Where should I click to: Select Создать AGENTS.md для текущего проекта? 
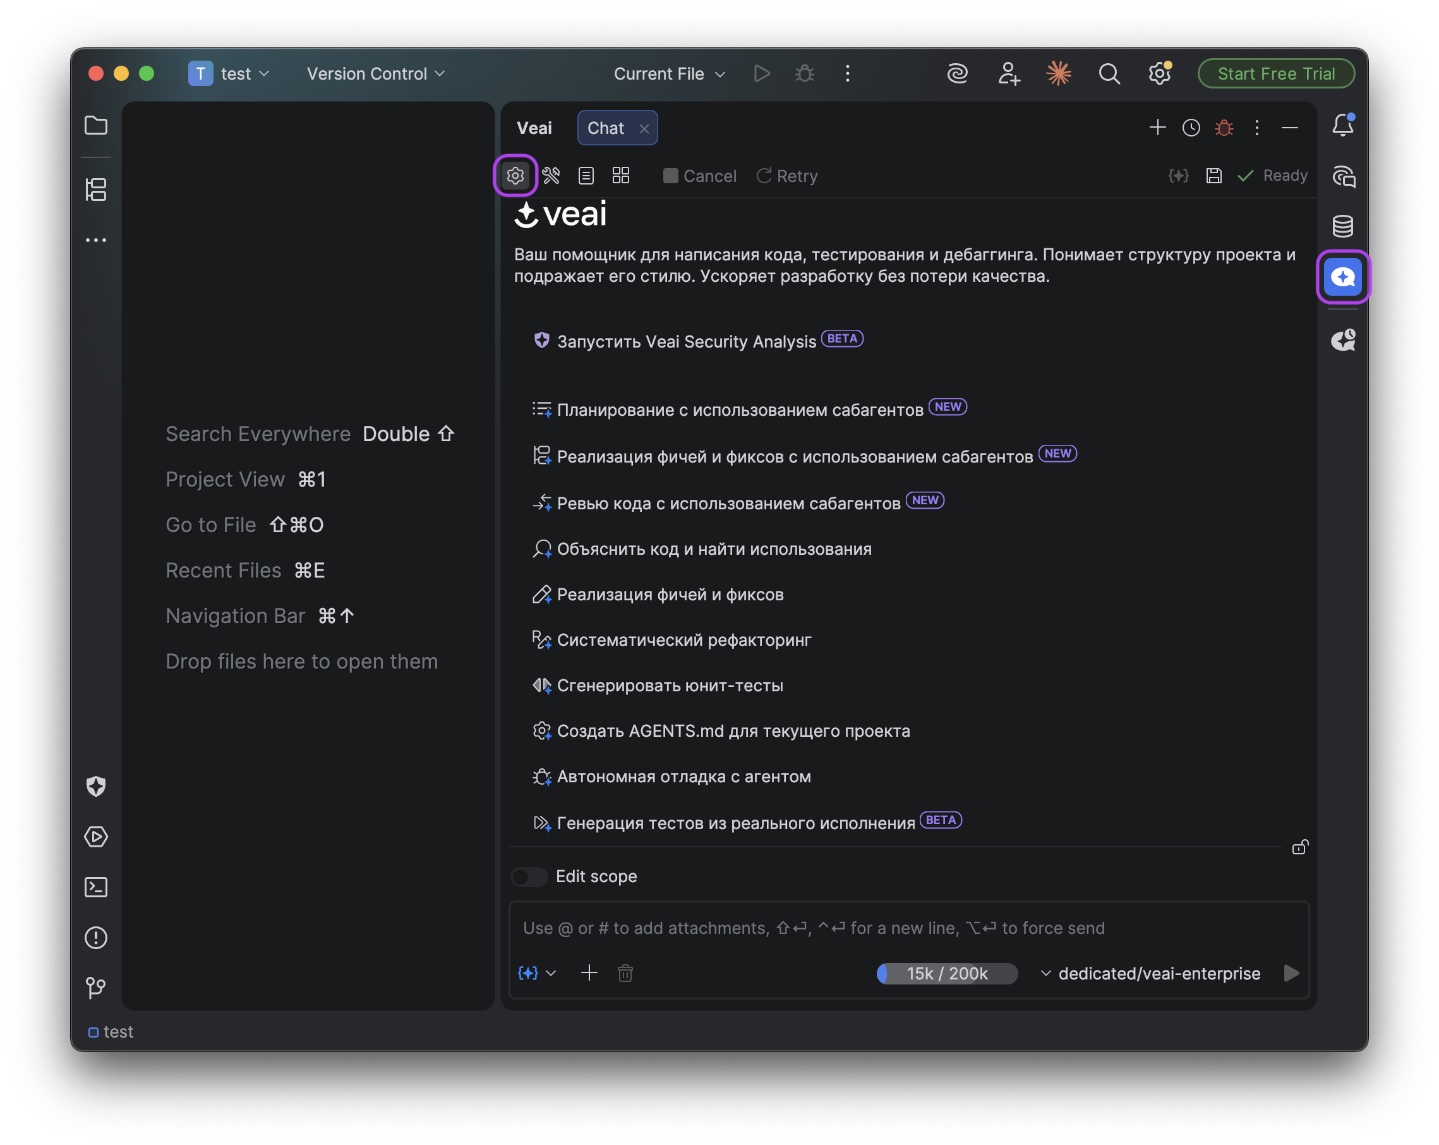coord(721,731)
